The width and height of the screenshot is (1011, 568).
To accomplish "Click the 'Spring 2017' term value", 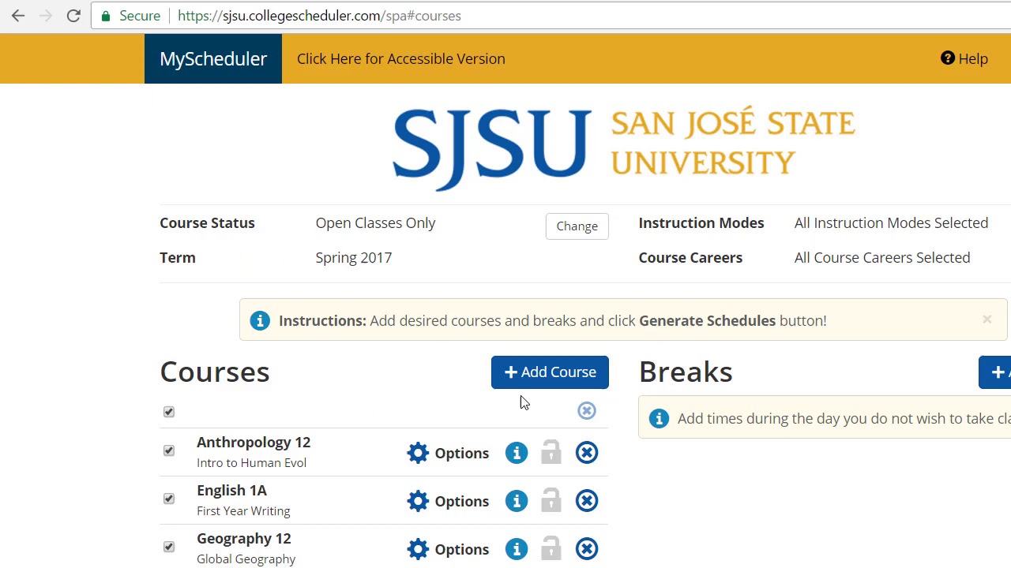I will click(353, 257).
